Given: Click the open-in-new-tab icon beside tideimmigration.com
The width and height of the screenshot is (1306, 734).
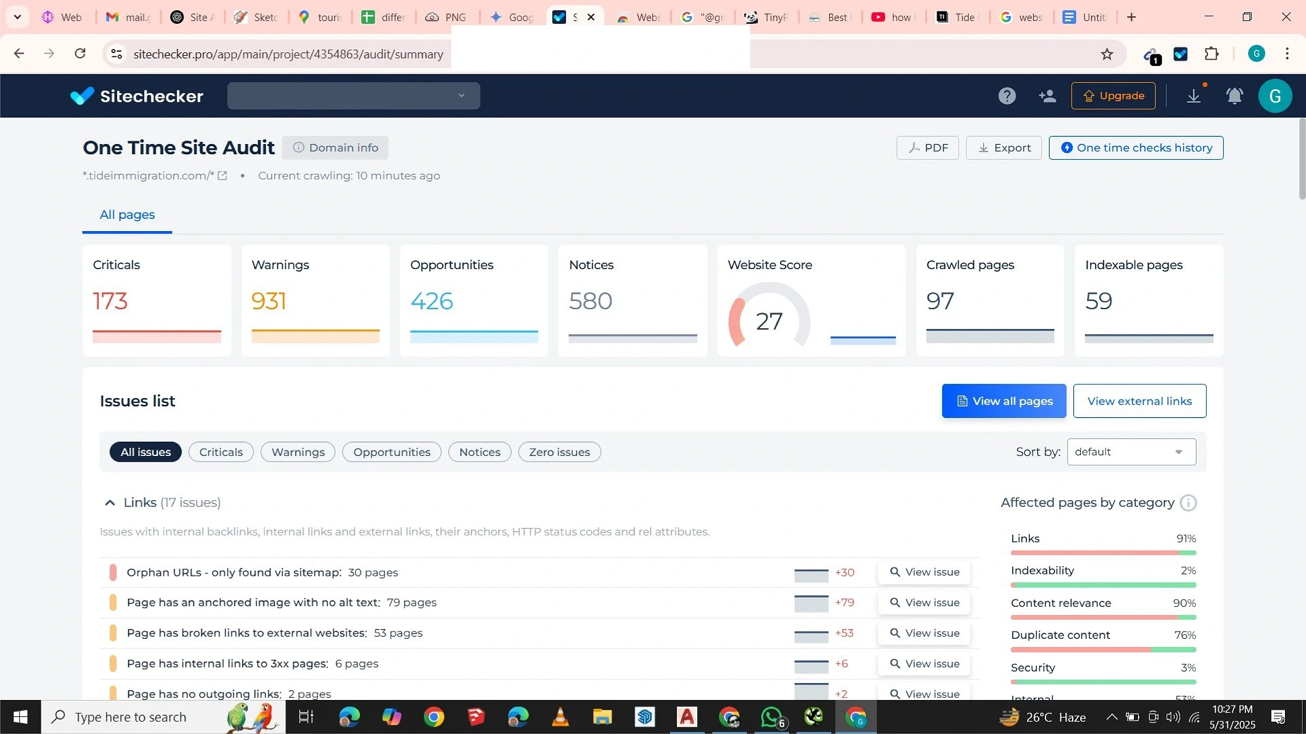Looking at the screenshot, I should (x=222, y=175).
